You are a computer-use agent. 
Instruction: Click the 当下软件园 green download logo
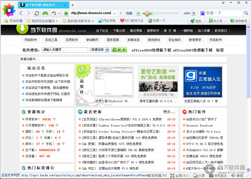point(23,29)
